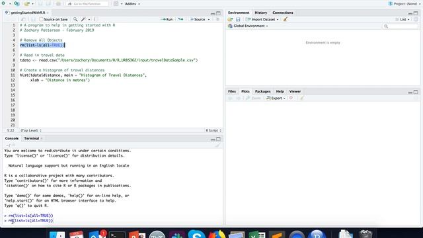423x238 pixels.
Task: Expand the Source button dropdown arrow
Action: click(209, 19)
